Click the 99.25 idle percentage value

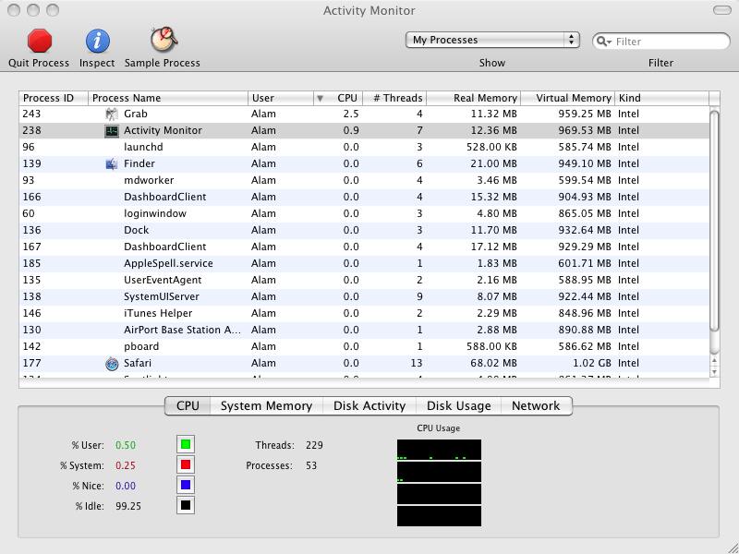(x=128, y=506)
